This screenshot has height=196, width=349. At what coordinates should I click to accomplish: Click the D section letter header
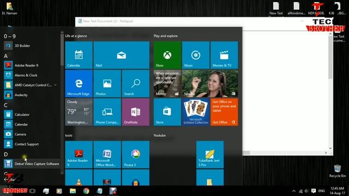6,154
